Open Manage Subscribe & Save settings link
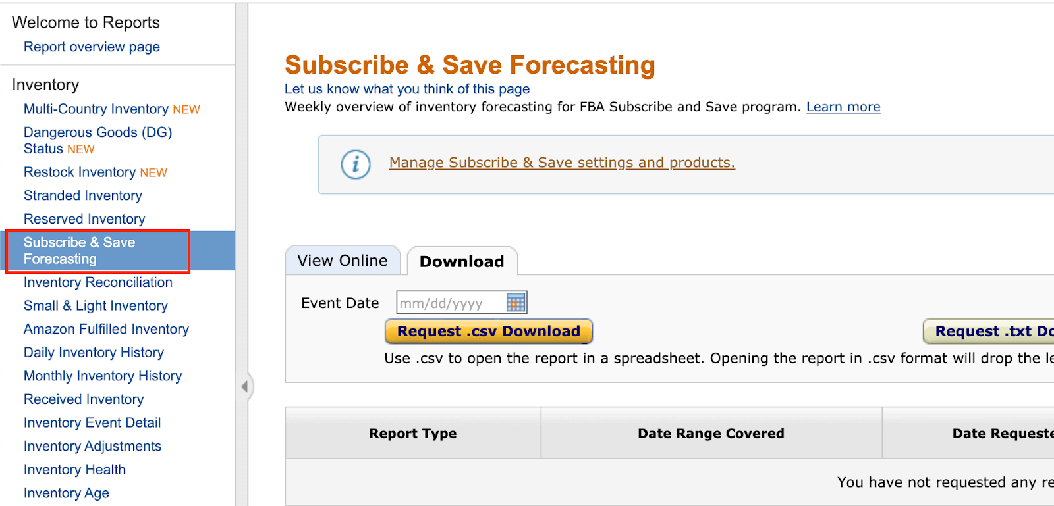 (562, 163)
